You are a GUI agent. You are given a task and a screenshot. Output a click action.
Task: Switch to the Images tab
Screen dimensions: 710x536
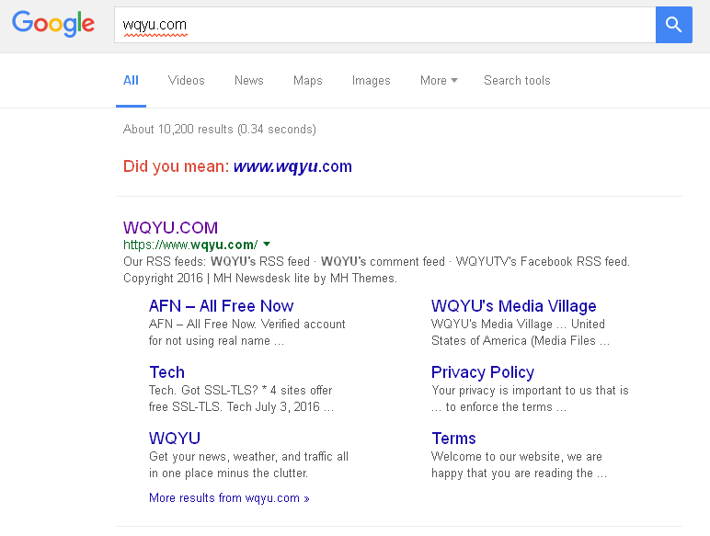[372, 81]
